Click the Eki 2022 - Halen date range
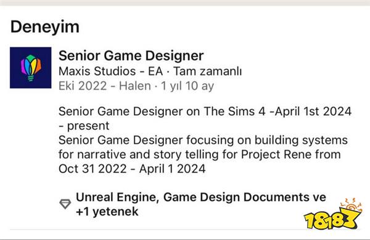Screen dimensions: 370x240 pyautogui.click(x=105, y=86)
